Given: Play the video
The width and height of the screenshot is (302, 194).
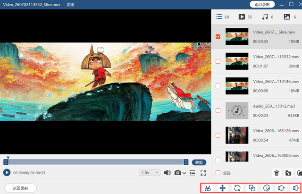Looking at the screenshot, I should tap(7, 172).
